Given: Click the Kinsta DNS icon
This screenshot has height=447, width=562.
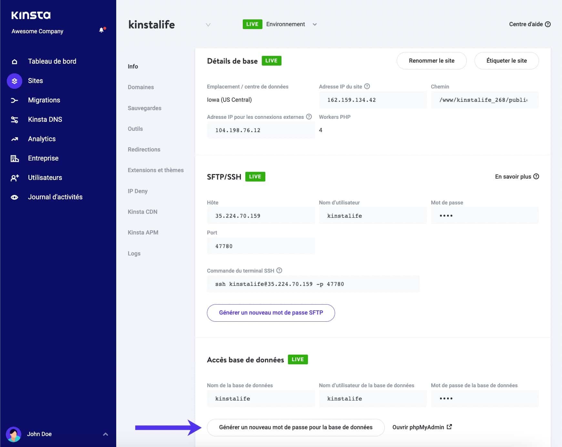Looking at the screenshot, I should click(x=15, y=120).
